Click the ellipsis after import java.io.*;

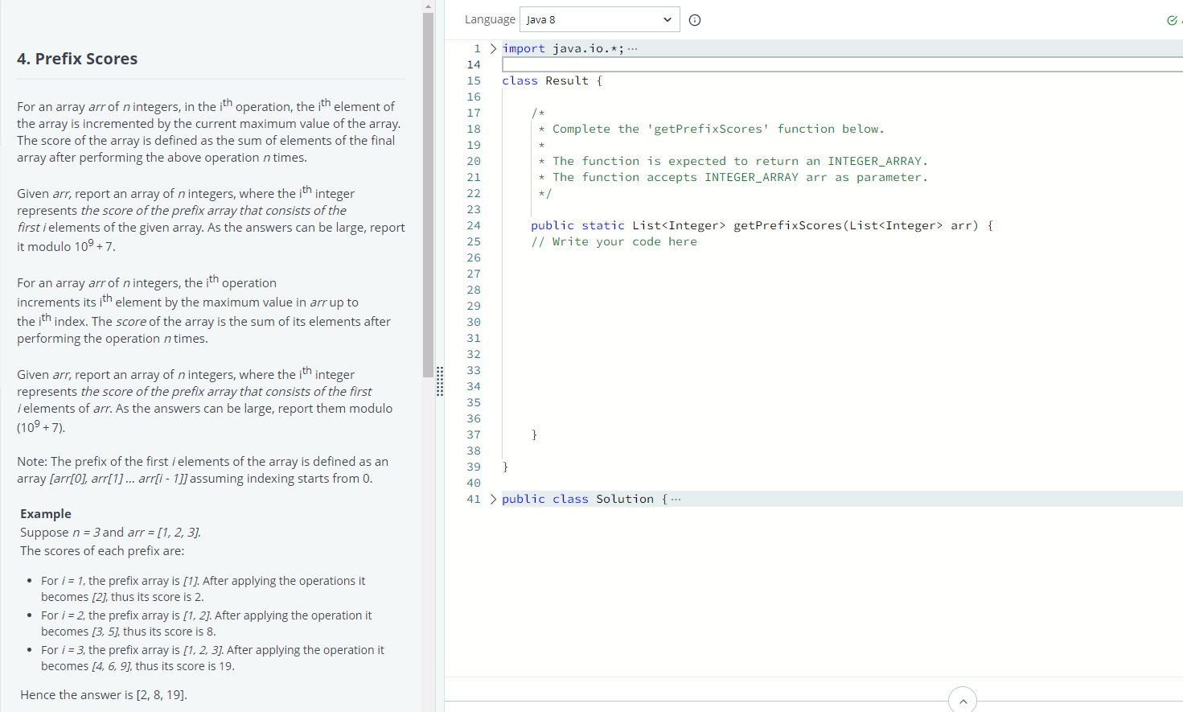pos(633,48)
